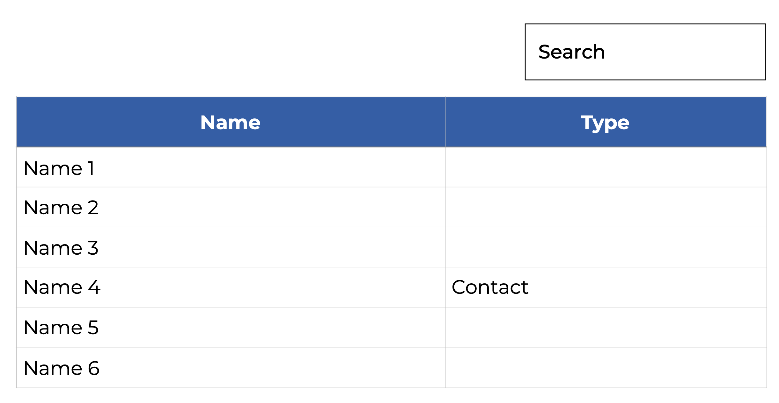The height and width of the screenshot is (403, 779).
Task: Focus the Search input field
Action: coord(645,52)
